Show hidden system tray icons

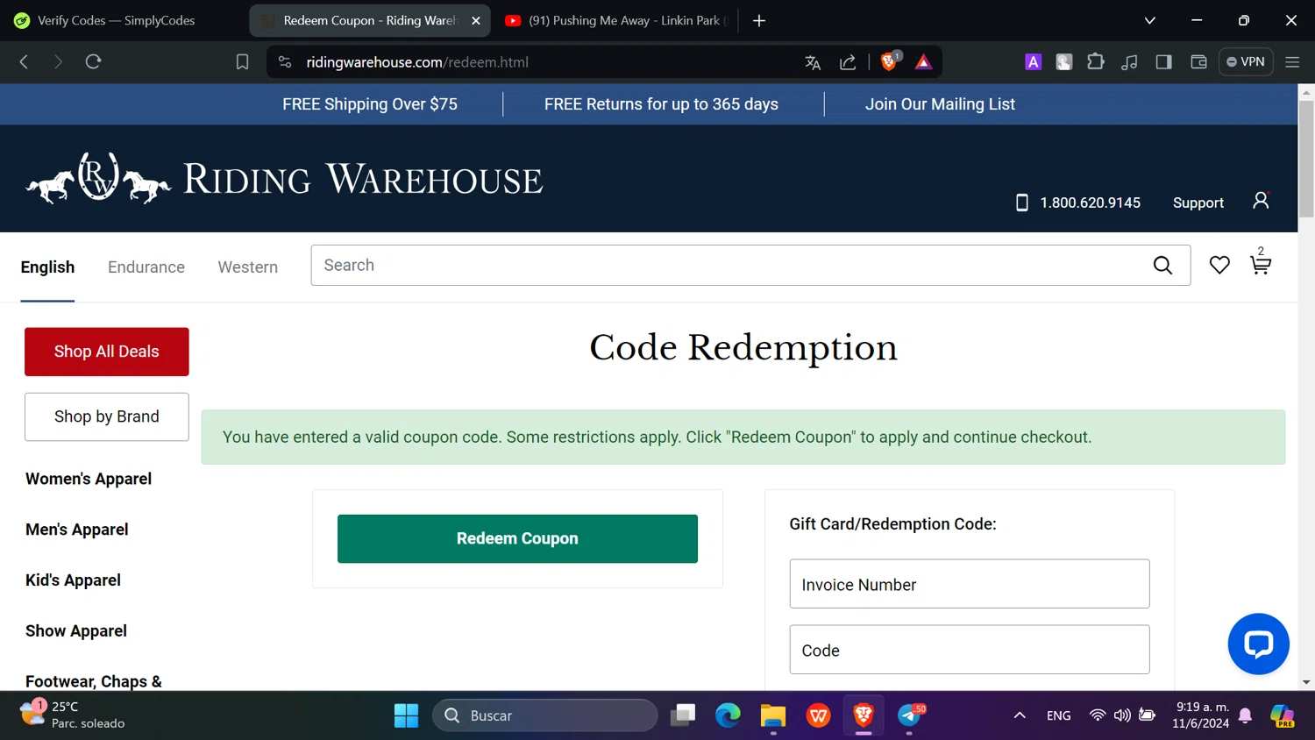tap(1020, 715)
